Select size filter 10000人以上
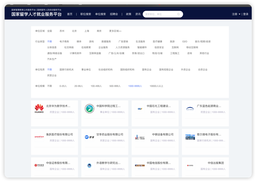 (156, 86)
